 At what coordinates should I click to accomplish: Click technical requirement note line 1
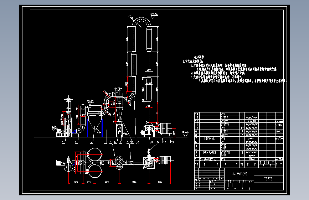pos(193,61)
